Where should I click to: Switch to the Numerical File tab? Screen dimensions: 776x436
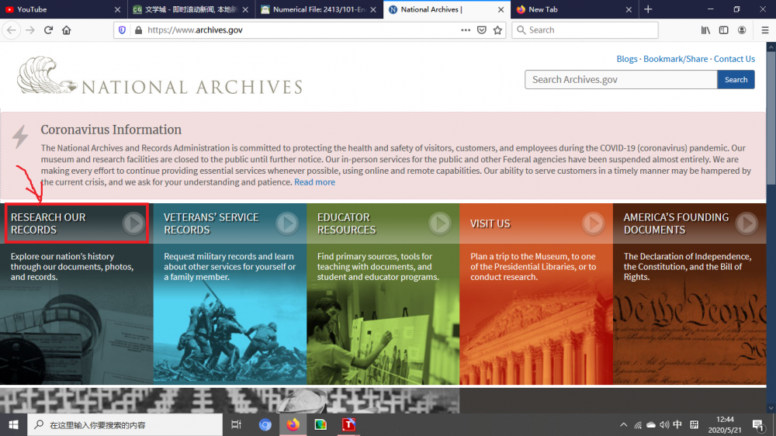[x=314, y=9]
